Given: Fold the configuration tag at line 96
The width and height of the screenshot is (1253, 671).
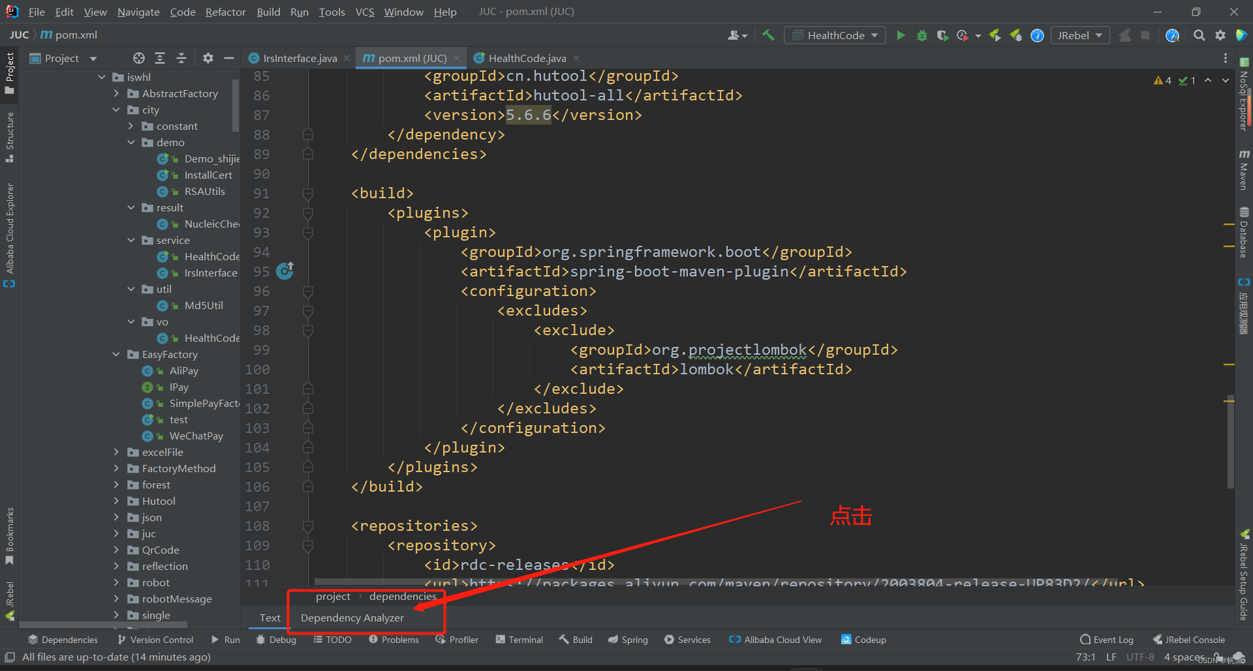Looking at the screenshot, I should (x=308, y=291).
